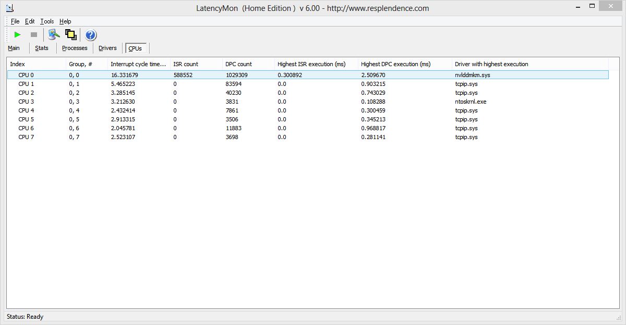This screenshot has width=626, height=325.
Task: Select the CPUs tab
Action: [135, 48]
